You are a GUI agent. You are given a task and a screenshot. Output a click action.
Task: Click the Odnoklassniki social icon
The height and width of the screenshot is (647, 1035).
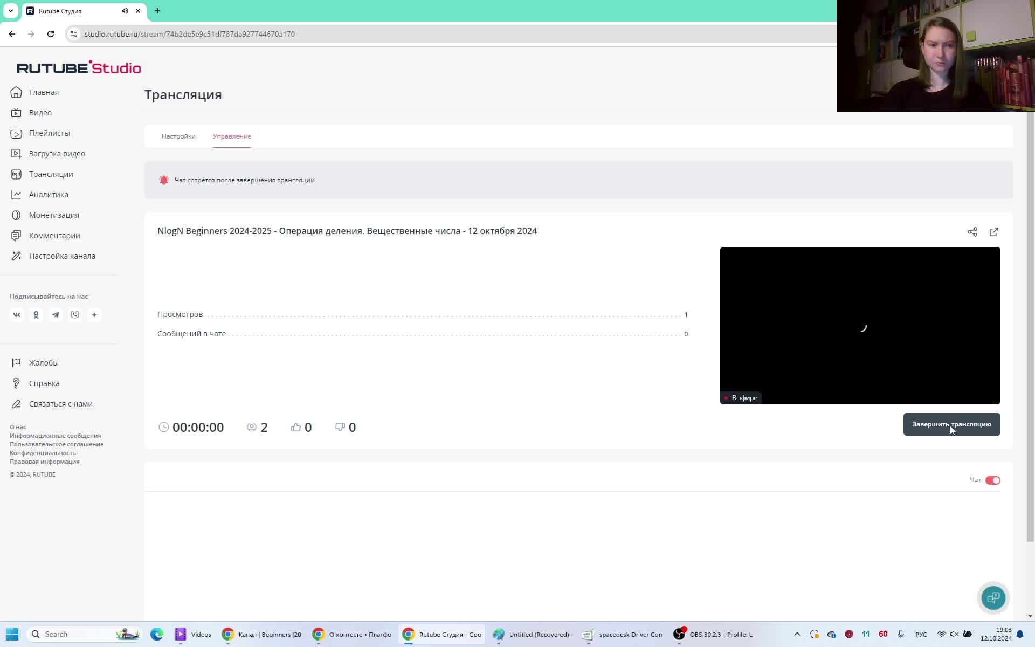(x=36, y=315)
